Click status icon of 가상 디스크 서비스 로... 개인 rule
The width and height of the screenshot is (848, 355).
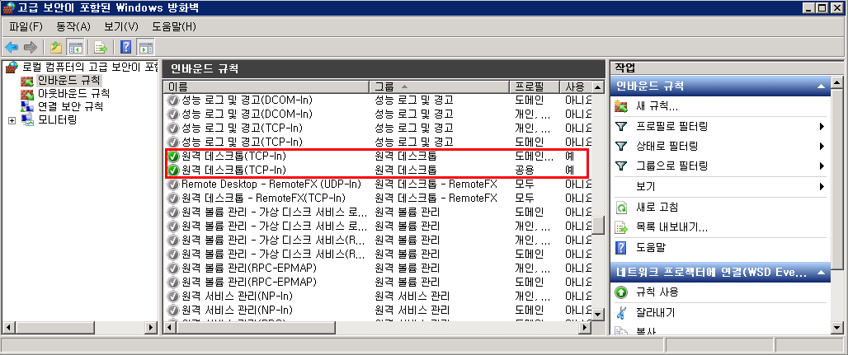pos(173,226)
